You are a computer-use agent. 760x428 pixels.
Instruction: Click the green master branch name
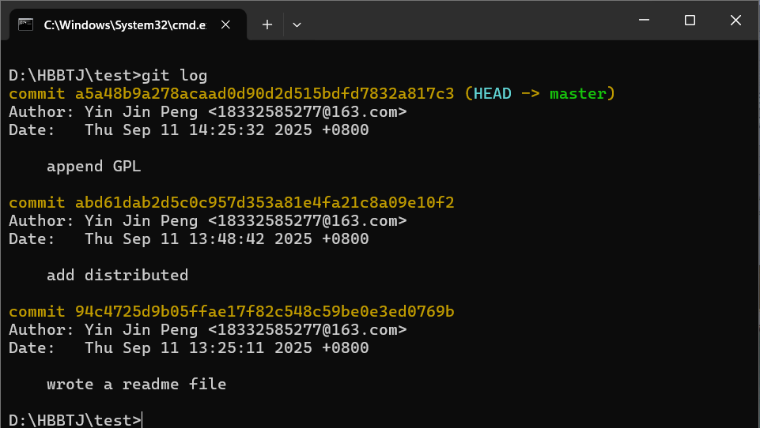coord(577,94)
